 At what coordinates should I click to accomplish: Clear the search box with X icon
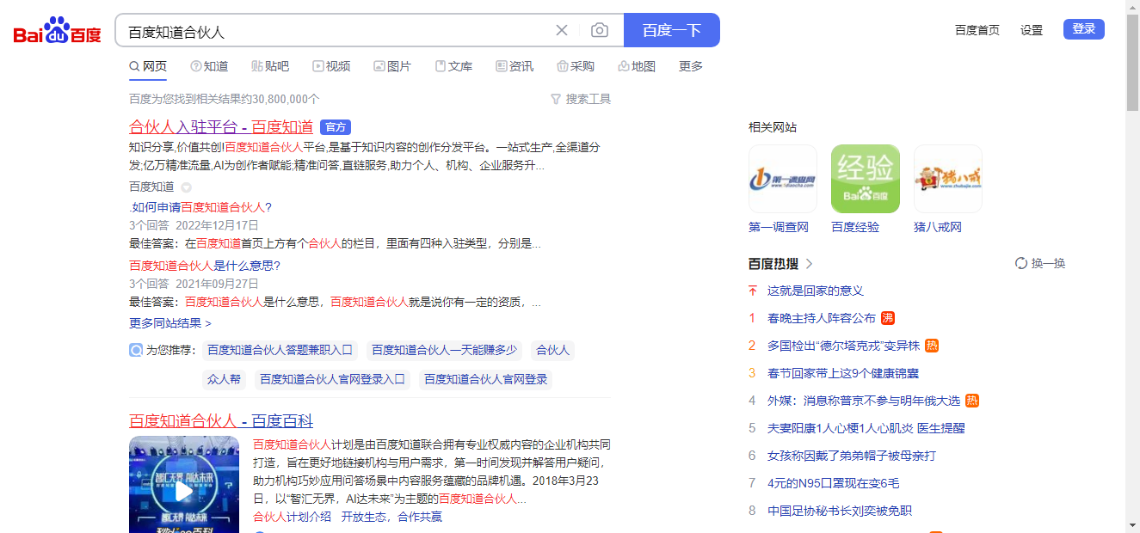tap(562, 31)
